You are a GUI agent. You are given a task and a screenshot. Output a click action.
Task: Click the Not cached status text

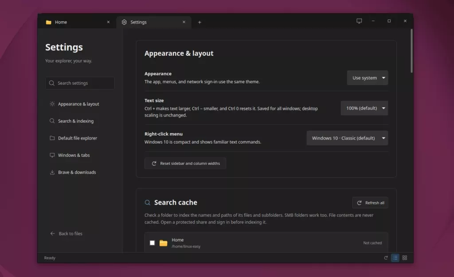[372, 243]
